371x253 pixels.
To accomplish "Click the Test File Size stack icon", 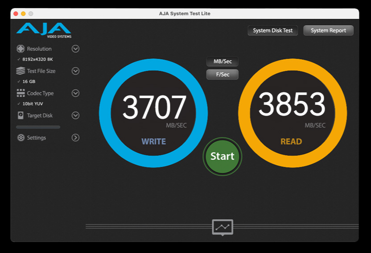I will coord(21,71).
